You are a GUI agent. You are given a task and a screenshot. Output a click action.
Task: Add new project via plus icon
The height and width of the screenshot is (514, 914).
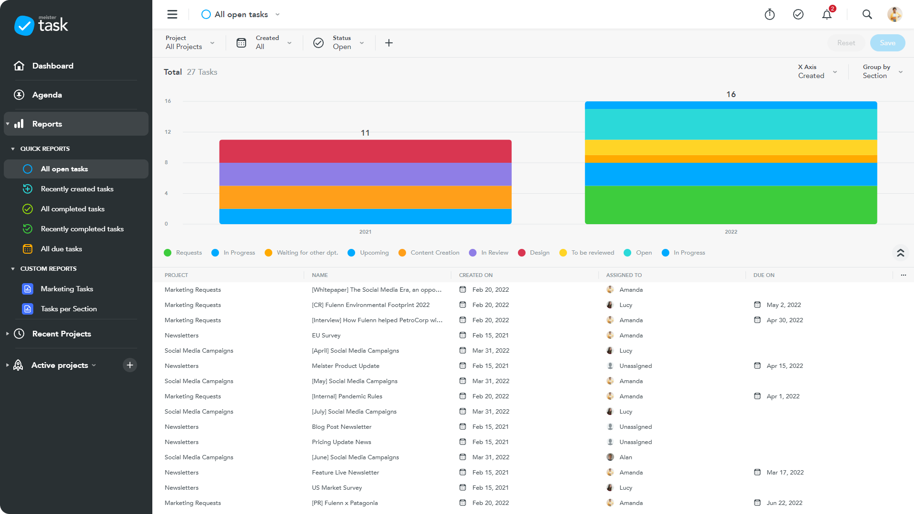[x=130, y=365]
